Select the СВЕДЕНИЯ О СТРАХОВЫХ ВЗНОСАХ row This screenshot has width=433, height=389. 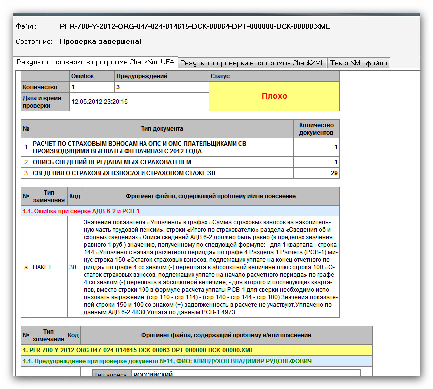coord(180,173)
